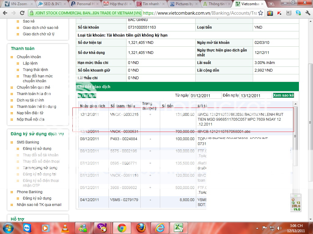Click Tạm ngừng sử dụng link
The width and height of the screenshot is (313, 234).
coord(40,168)
